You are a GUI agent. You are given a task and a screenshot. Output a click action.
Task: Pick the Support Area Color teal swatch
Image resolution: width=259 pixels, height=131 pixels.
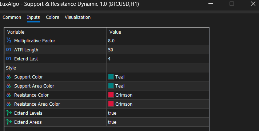[111, 86]
